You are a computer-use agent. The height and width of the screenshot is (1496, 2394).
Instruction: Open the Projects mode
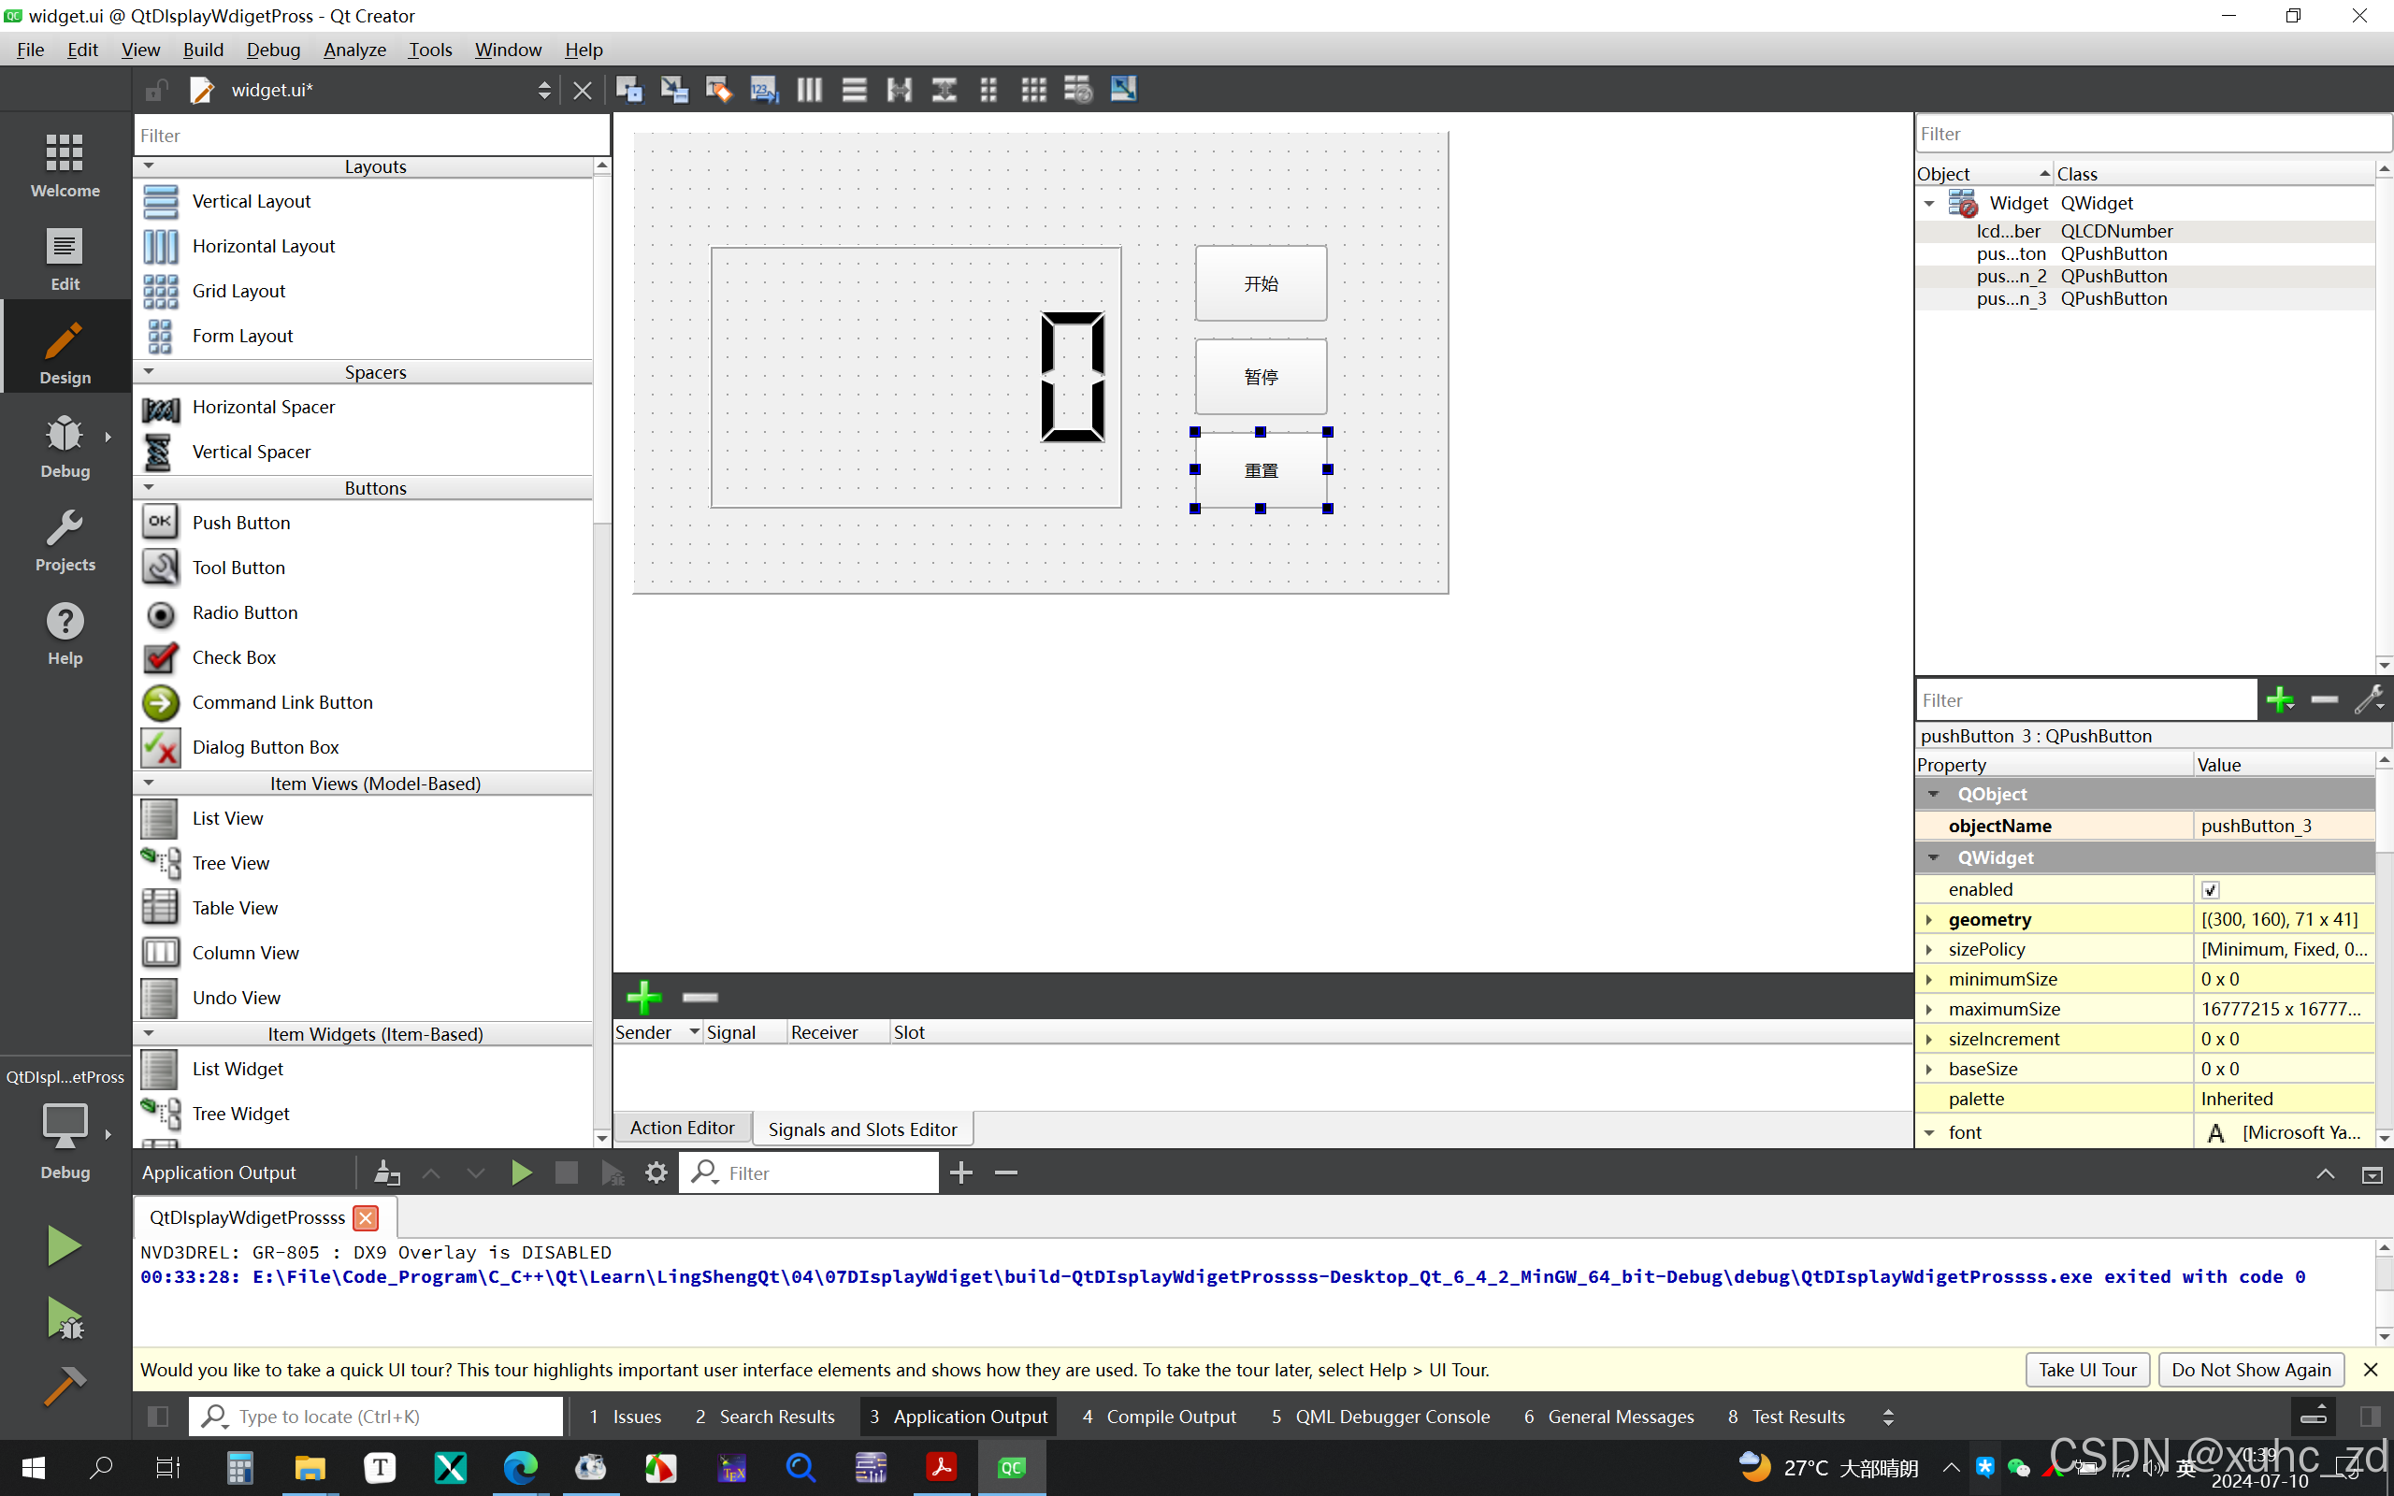tap(65, 540)
